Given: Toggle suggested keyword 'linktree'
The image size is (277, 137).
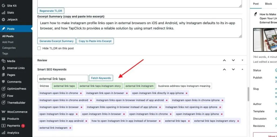Looking at the screenshot, I should (x=44, y=86).
